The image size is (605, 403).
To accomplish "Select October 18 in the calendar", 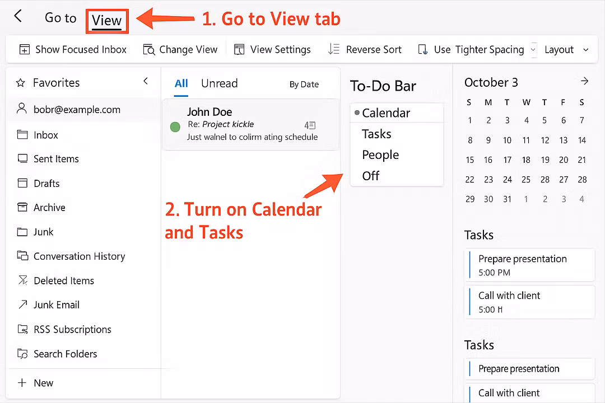I will [x=526, y=160].
